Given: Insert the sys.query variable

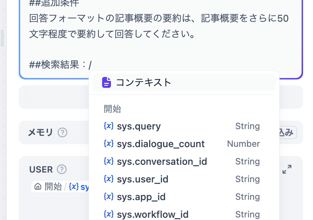Looking at the screenshot, I should pyautogui.click(x=139, y=126).
